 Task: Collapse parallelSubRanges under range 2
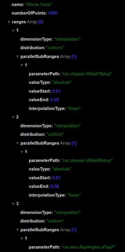pyautogui.click(x=18, y=143)
